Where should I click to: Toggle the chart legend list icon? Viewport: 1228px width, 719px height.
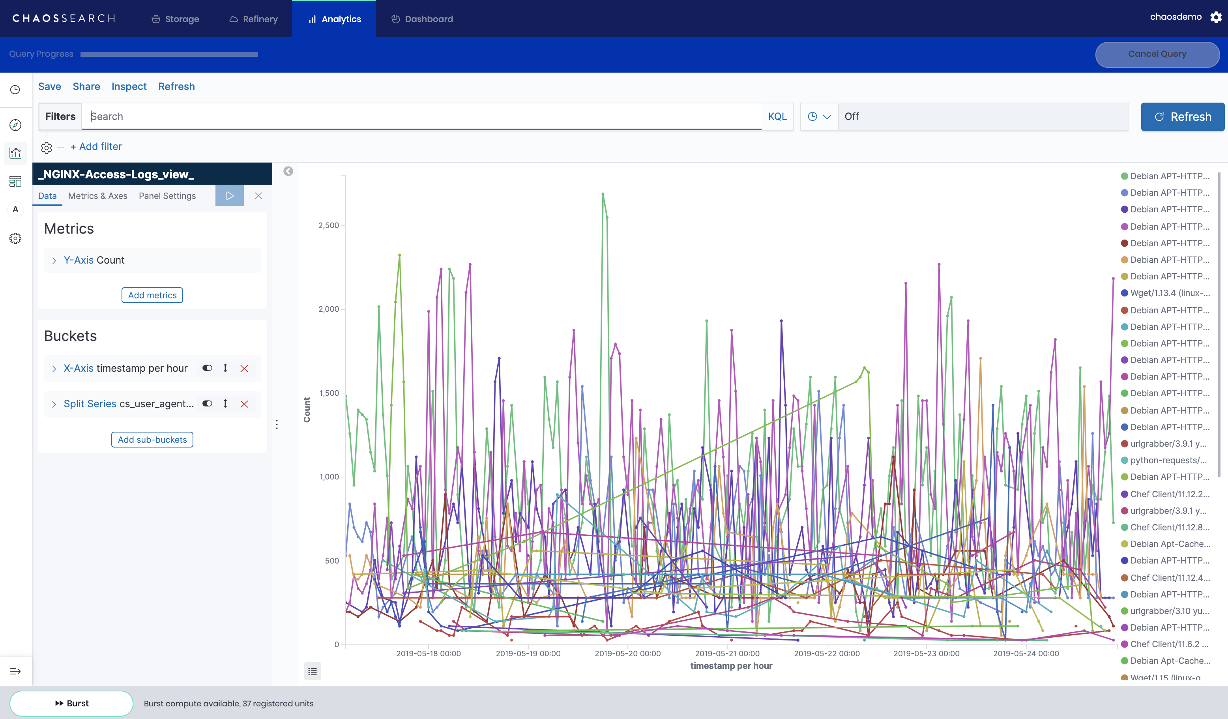point(313,671)
